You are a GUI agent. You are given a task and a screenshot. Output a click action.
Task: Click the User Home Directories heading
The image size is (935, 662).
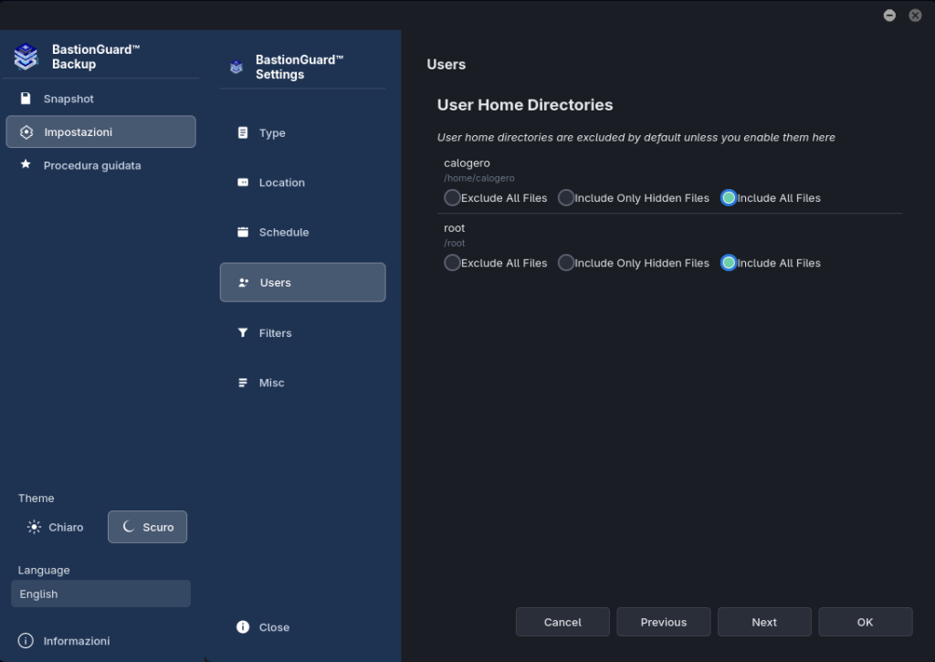(x=525, y=105)
